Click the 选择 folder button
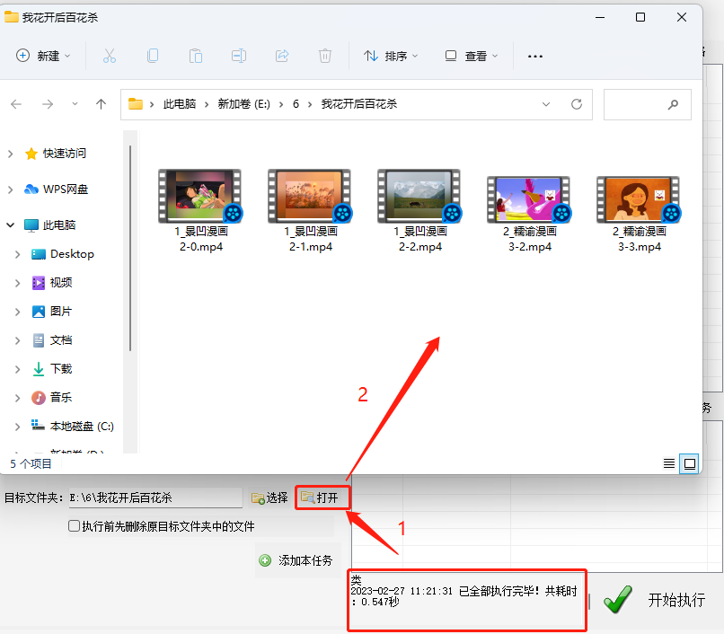Image resolution: width=724 pixels, height=634 pixels. pos(269,498)
